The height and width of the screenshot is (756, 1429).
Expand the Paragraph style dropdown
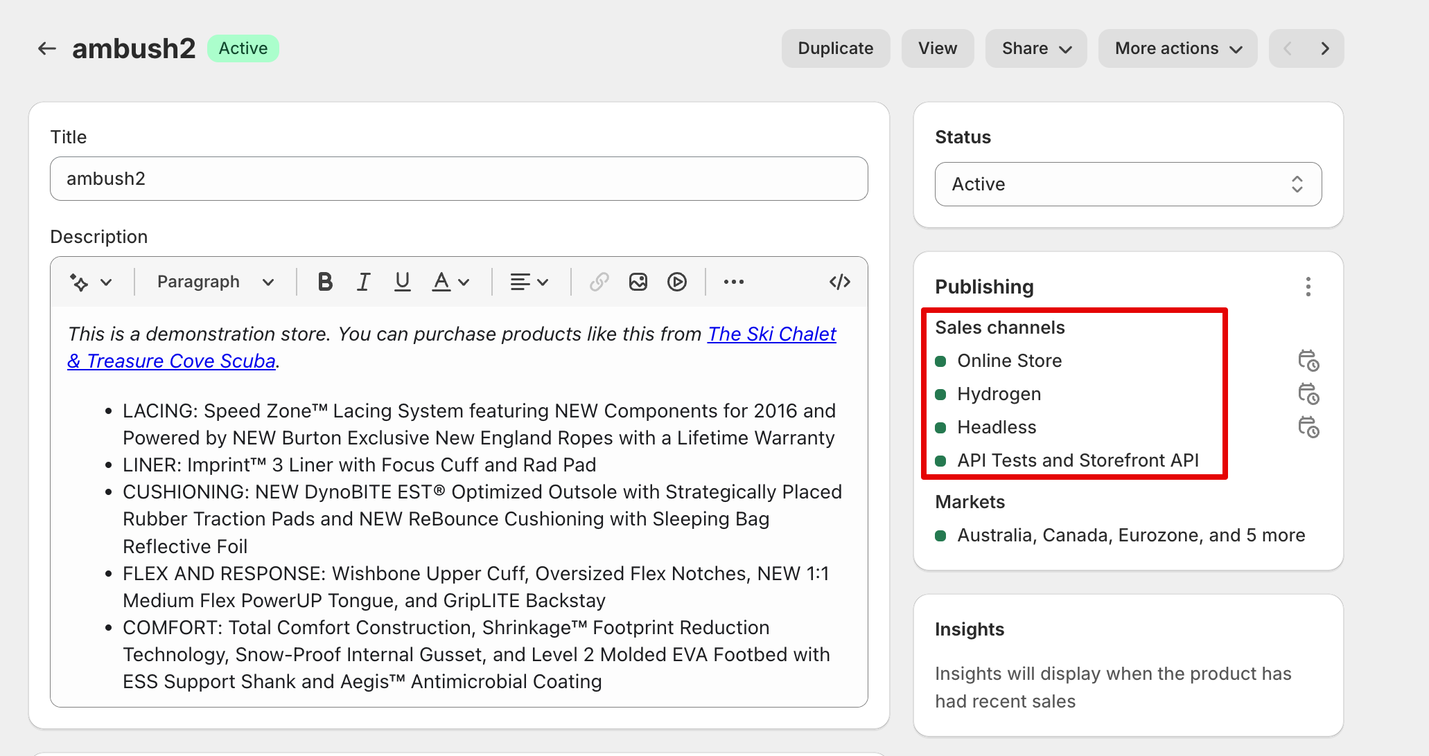pos(215,282)
